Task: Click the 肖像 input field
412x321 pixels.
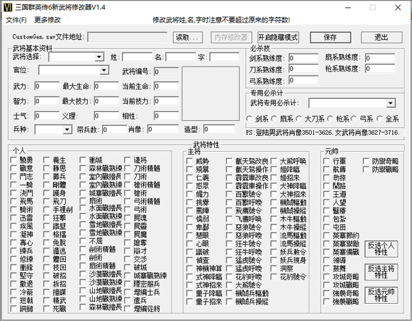Action: point(163,129)
